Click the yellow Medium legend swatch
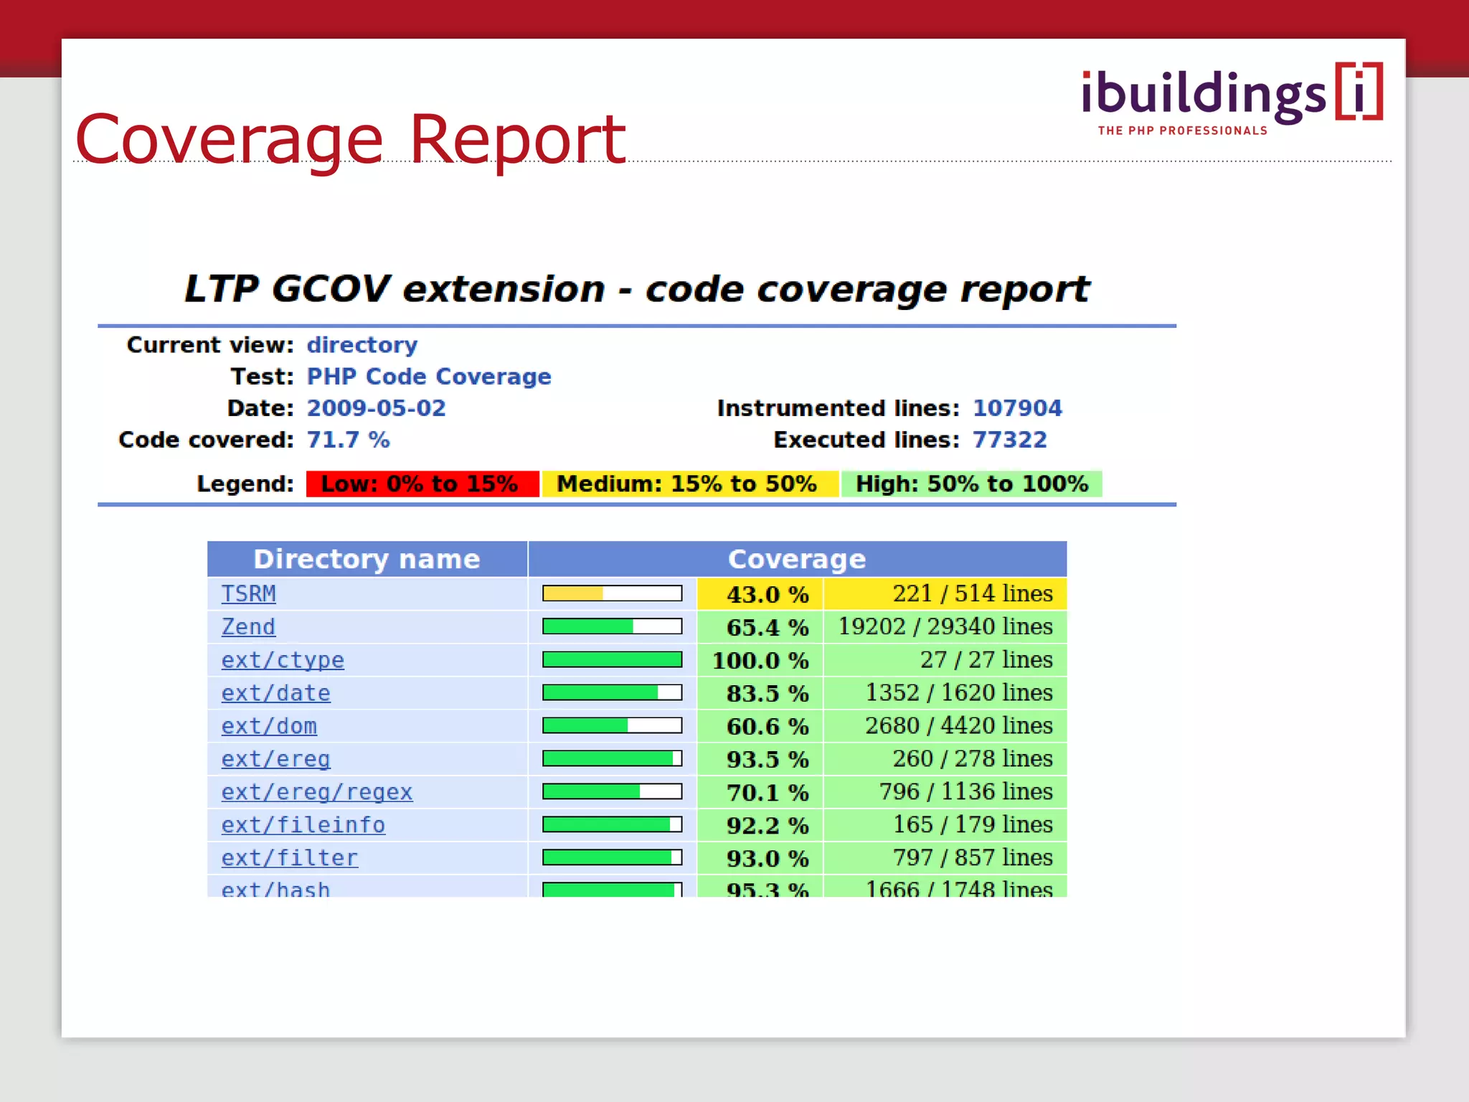 [689, 484]
